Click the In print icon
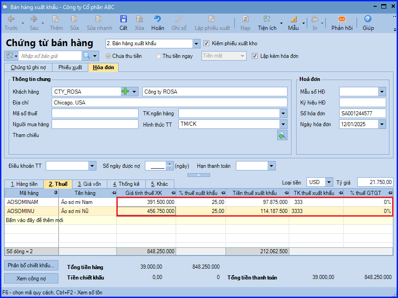This screenshot has width=398, height=298. coord(315,23)
